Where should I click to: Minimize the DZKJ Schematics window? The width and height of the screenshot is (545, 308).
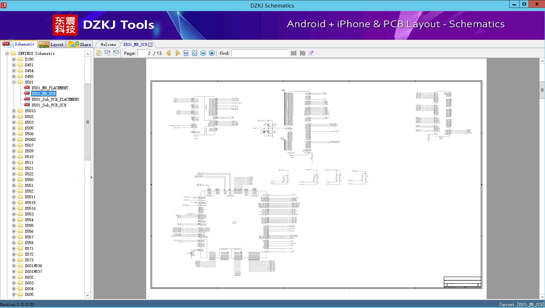click(514, 4)
